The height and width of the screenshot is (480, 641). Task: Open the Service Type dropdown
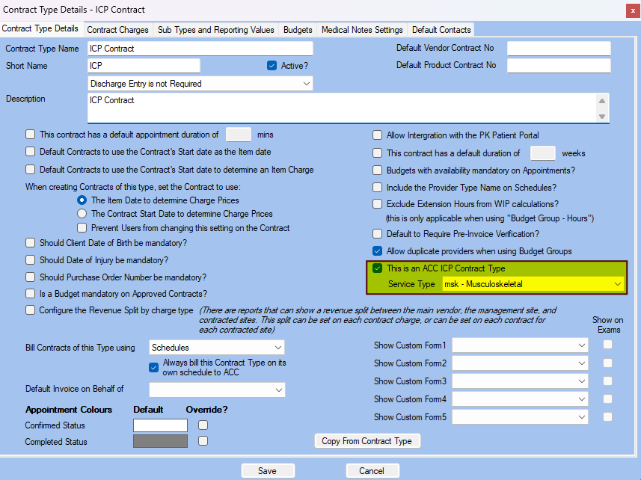[533, 284]
